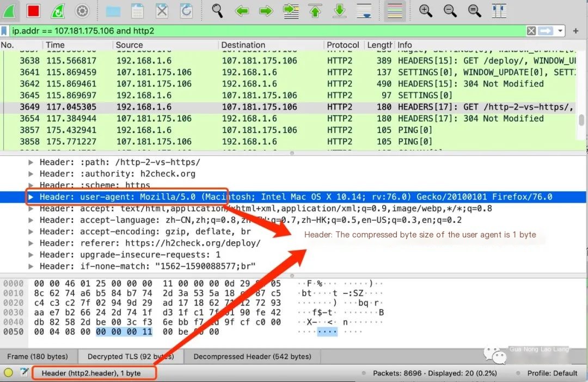Sort packets by the No. column
This screenshot has width=588, height=382.
(x=21, y=45)
